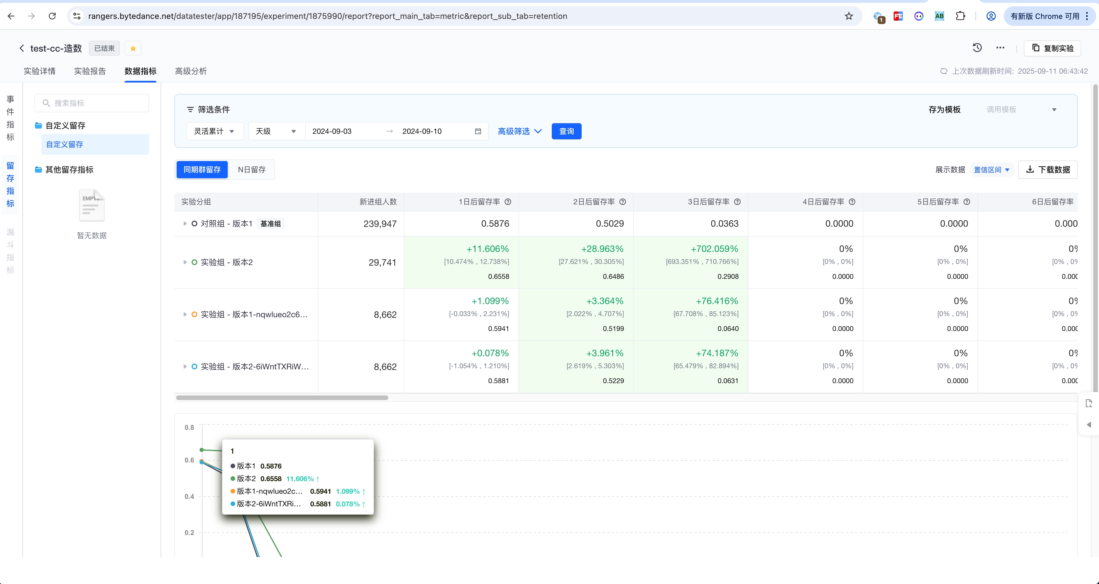Open the 灵活累计 dropdown

click(214, 131)
